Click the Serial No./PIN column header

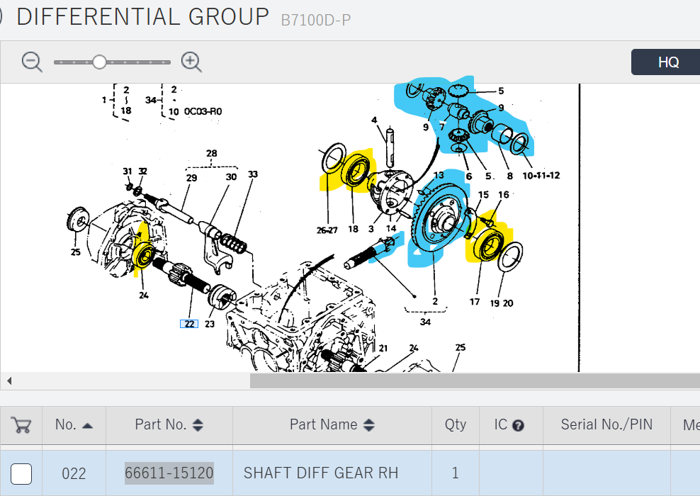pos(606,425)
